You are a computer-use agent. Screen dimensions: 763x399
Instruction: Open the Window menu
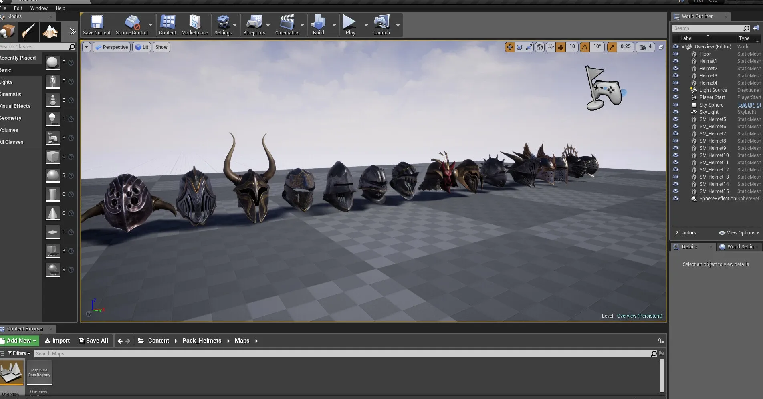39,8
